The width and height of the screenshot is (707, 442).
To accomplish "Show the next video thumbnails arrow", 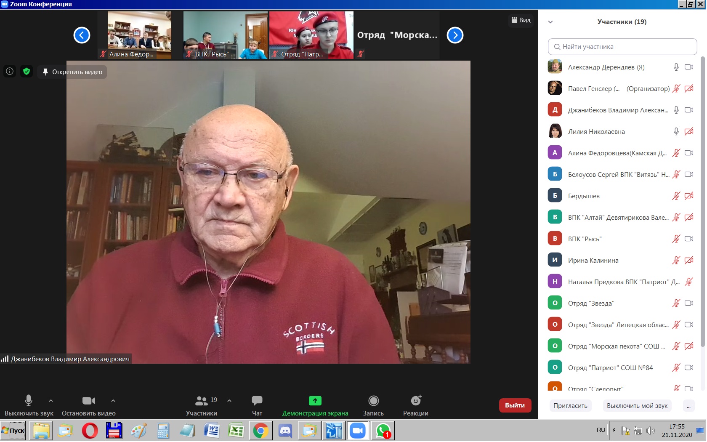I will (455, 35).
